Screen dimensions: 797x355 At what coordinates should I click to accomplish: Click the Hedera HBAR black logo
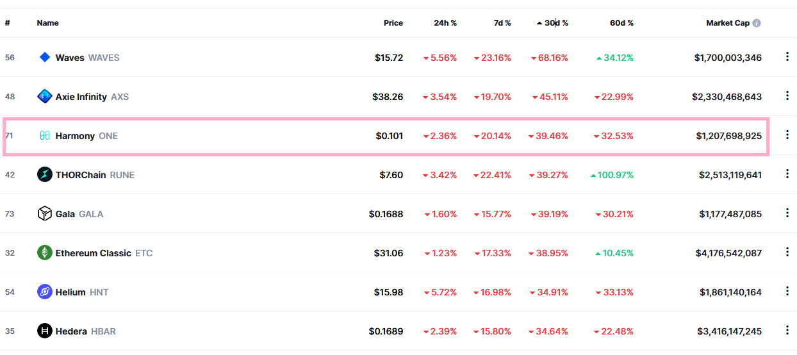[x=44, y=331]
